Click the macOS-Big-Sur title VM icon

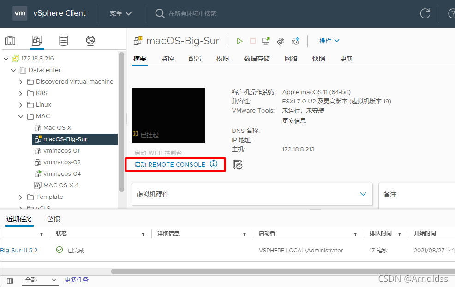[138, 40]
